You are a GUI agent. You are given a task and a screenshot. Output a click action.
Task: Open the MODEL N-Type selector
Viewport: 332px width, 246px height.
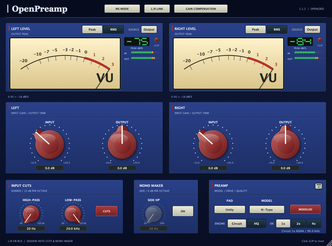(267, 209)
